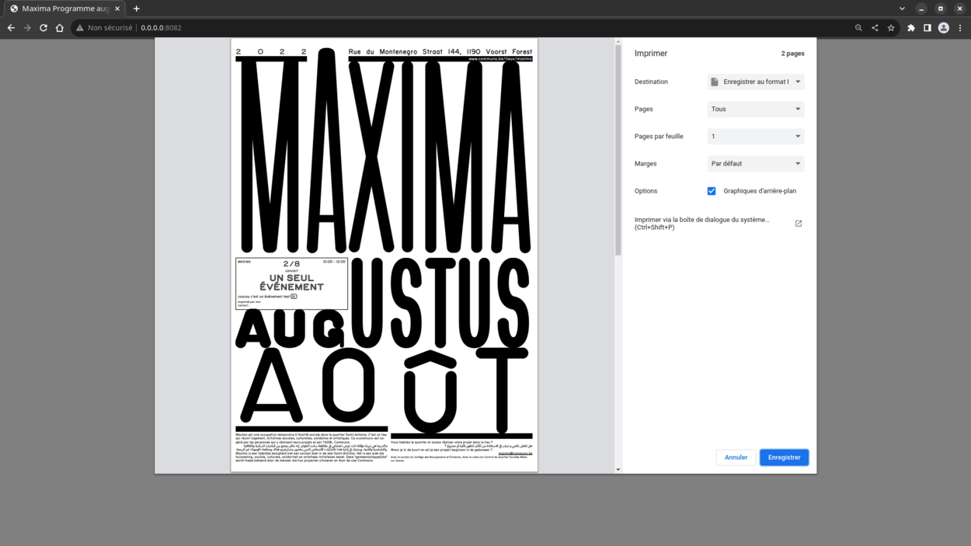Cancel printing with Annuler button
971x546 pixels.
point(736,457)
